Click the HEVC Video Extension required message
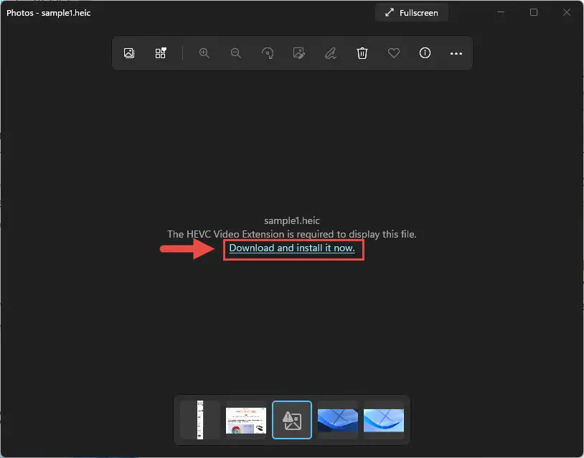The height and width of the screenshot is (458, 584). 291,234
